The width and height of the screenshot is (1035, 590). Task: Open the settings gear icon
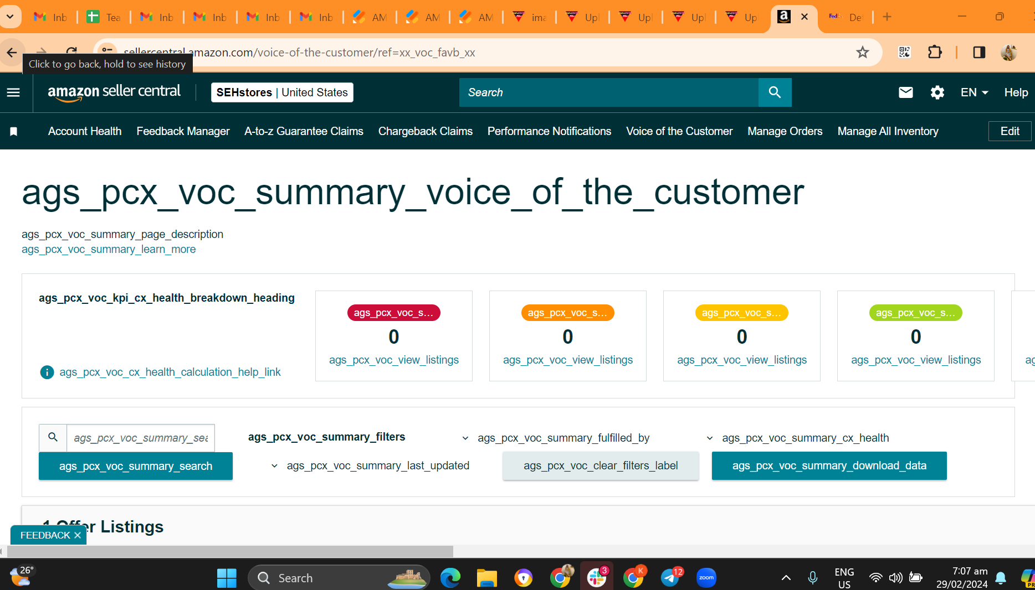(x=937, y=92)
